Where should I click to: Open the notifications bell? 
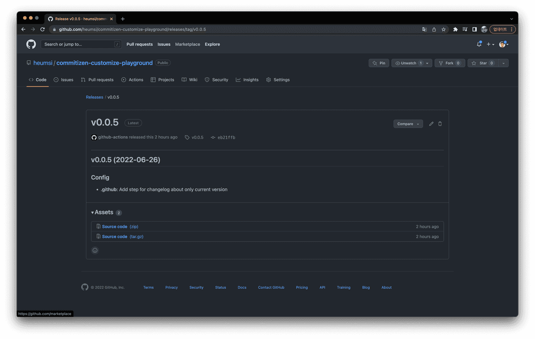[479, 44]
